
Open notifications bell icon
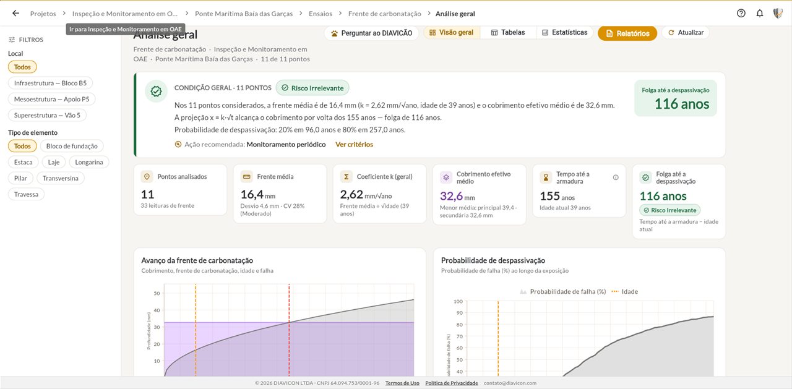pos(760,13)
